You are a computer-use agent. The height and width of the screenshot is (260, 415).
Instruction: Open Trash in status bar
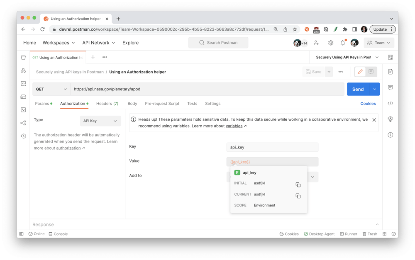(370, 234)
